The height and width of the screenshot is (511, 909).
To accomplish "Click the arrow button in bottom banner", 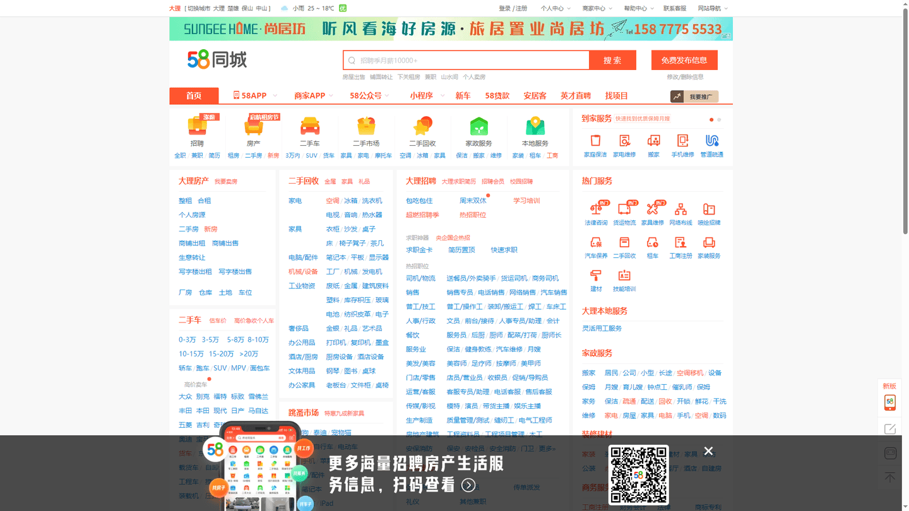I will tap(468, 485).
